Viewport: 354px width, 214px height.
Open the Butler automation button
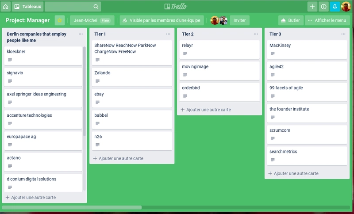(x=290, y=20)
